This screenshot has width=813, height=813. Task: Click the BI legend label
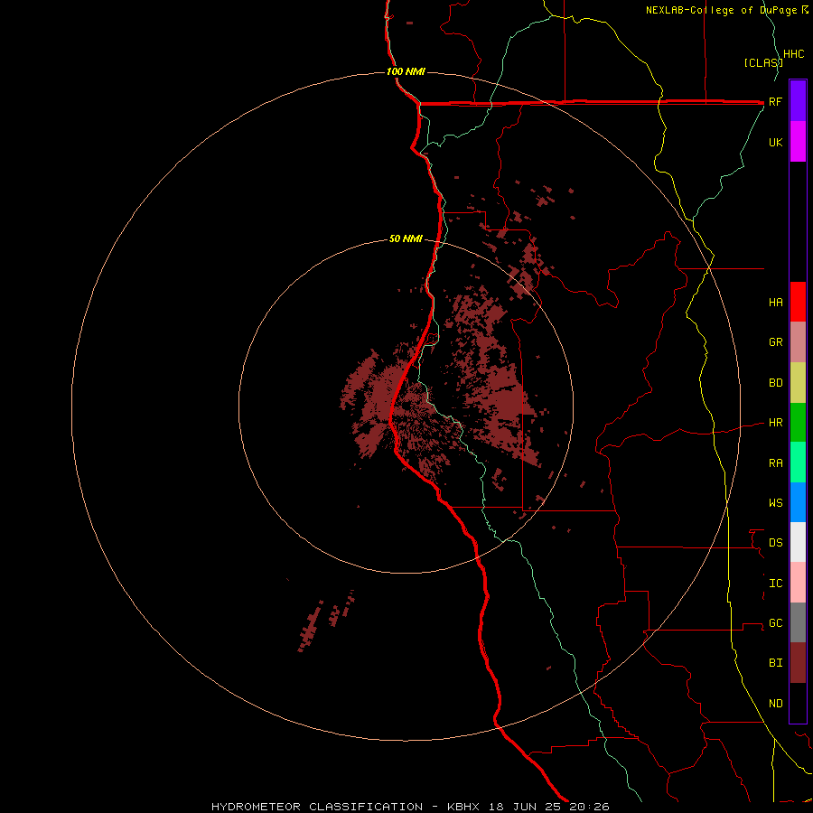[x=776, y=663]
